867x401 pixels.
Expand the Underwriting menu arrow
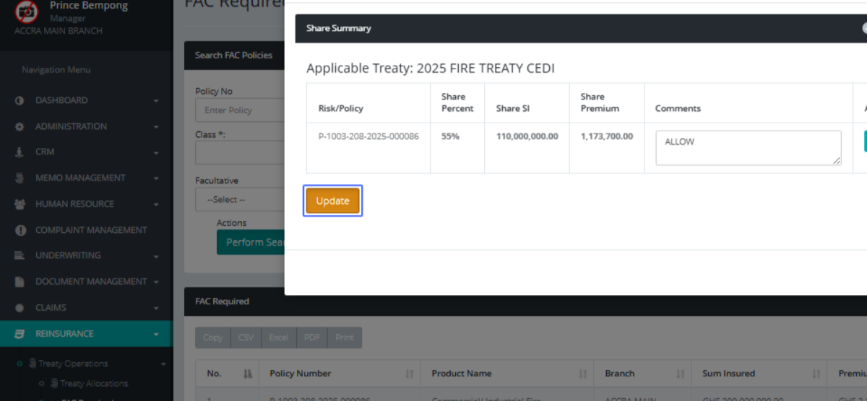[156, 256]
